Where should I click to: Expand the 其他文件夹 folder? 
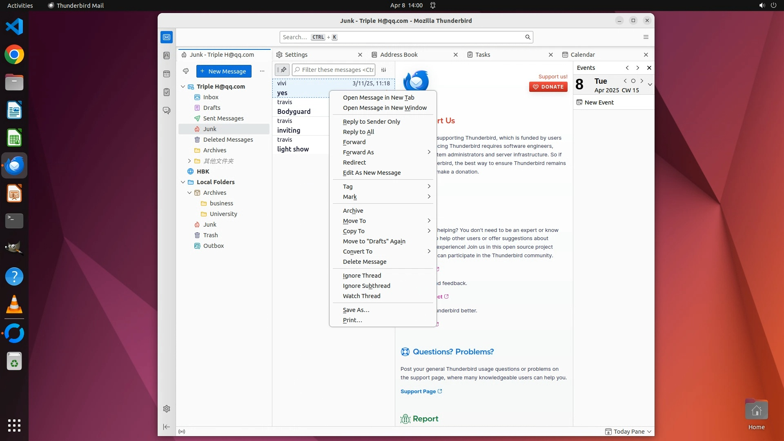(x=189, y=161)
